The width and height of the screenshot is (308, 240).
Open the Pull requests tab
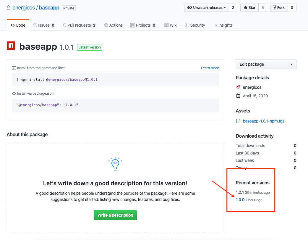(79, 25)
